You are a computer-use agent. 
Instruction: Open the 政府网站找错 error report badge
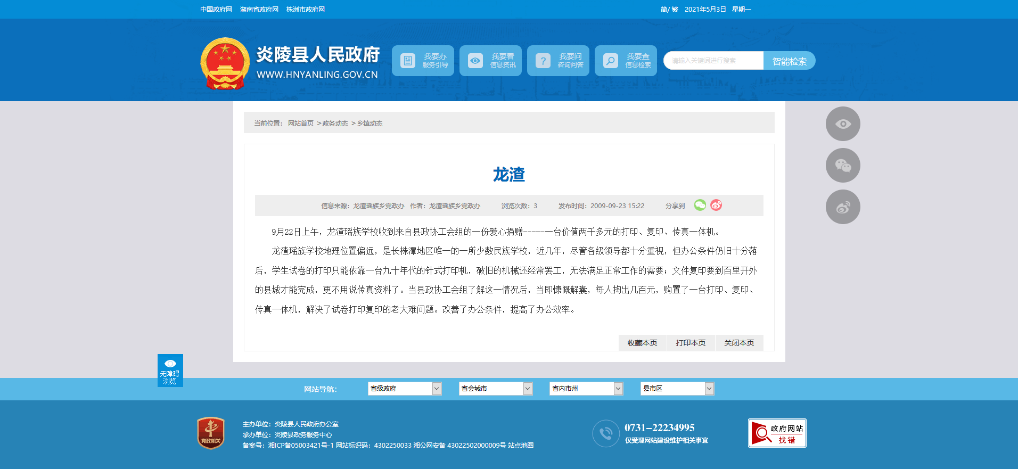[x=777, y=433]
